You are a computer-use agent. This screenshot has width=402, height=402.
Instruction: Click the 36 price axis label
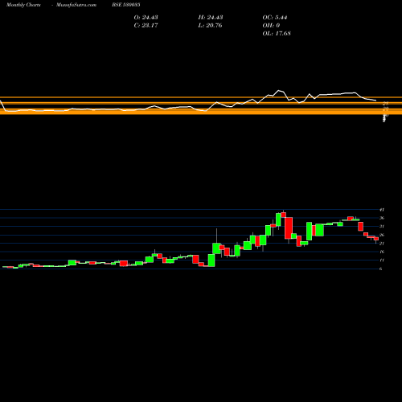382,218
